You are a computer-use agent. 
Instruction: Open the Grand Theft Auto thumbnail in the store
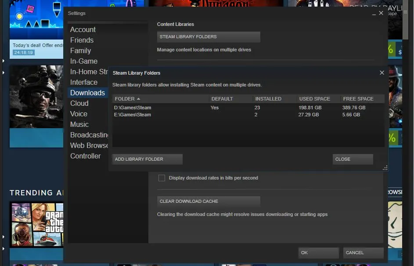pyautogui.click(x=36, y=224)
